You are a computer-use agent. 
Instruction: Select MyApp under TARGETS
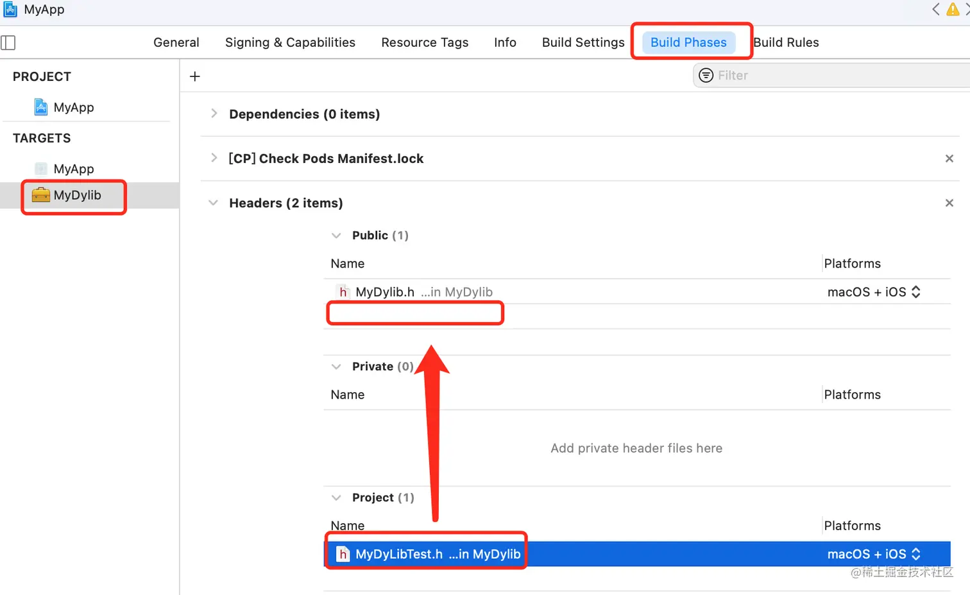[x=74, y=169]
